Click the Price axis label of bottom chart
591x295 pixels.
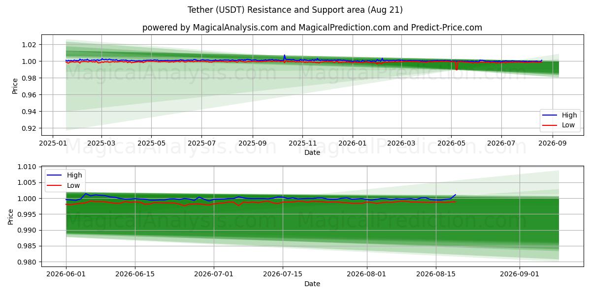pyautogui.click(x=11, y=216)
